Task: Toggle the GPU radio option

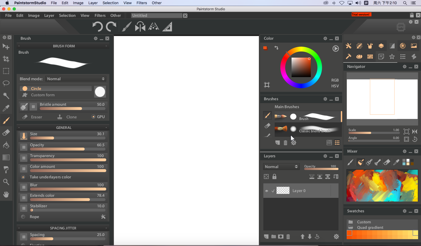Action: pyautogui.click(x=93, y=117)
